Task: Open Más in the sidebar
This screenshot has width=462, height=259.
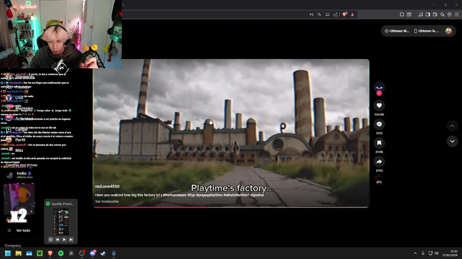Action: pos(19,150)
